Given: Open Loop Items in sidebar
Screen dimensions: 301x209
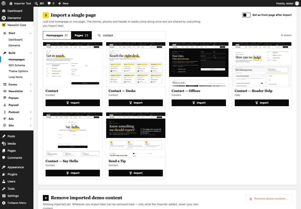Looking at the screenshot, I should coord(16,77).
